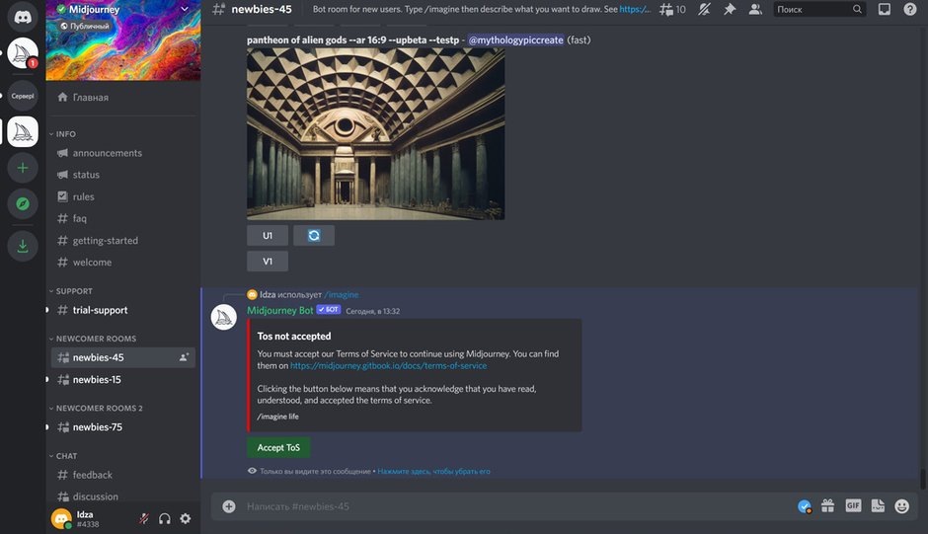Screen dimensions: 928x534
Task: Select the newbies-45 channel
Action: 123,357
